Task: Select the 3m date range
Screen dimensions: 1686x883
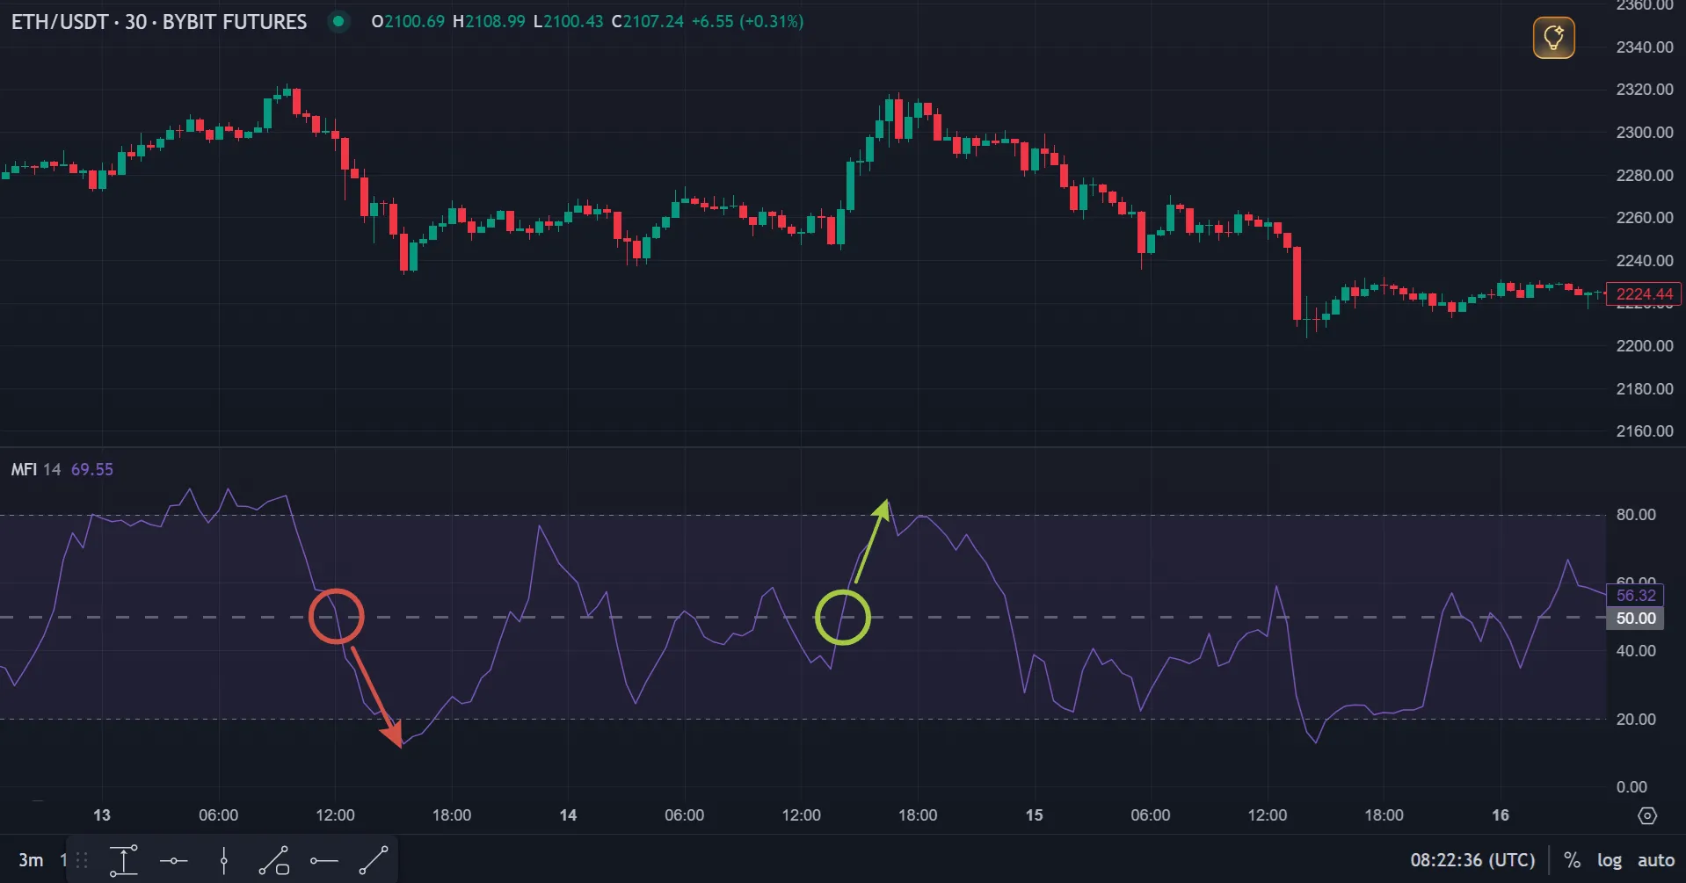Action: pos(31,860)
